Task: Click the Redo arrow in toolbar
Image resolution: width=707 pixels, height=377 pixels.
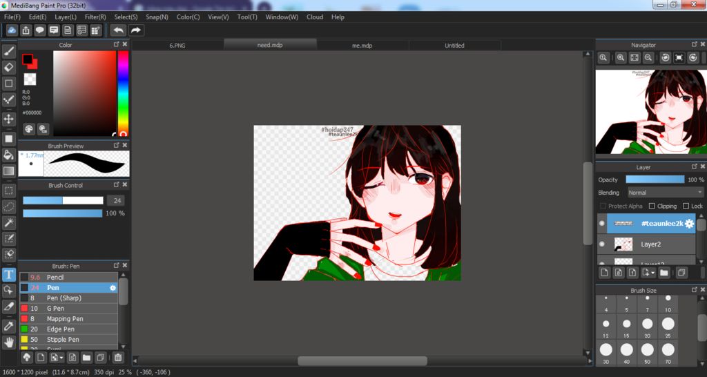Action: point(136,30)
